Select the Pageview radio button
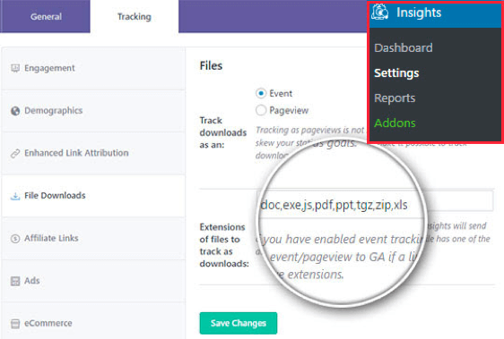Image resolution: width=504 pixels, height=339 pixels. (261, 110)
